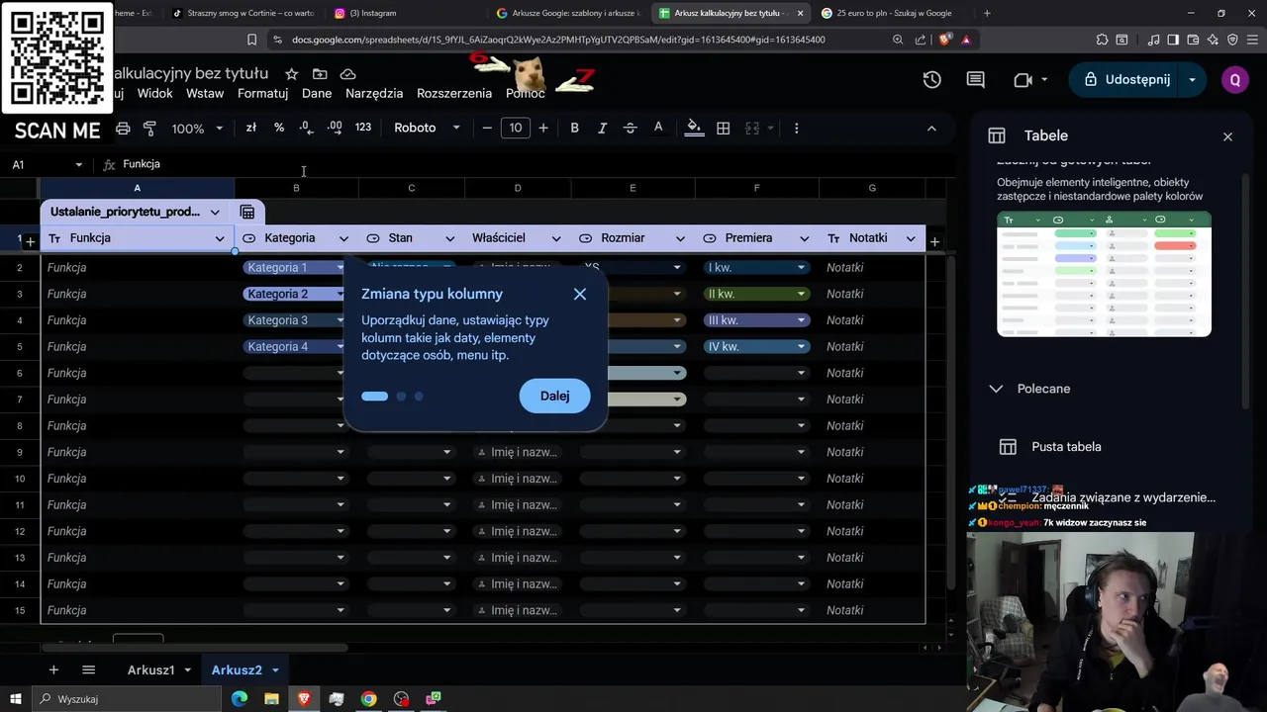Add a column with the plus after Notatki
Image resolution: width=1267 pixels, height=712 pixels.
934,241
